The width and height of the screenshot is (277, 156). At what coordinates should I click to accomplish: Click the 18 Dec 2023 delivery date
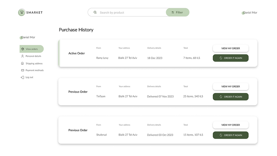(x=155, y=58)
